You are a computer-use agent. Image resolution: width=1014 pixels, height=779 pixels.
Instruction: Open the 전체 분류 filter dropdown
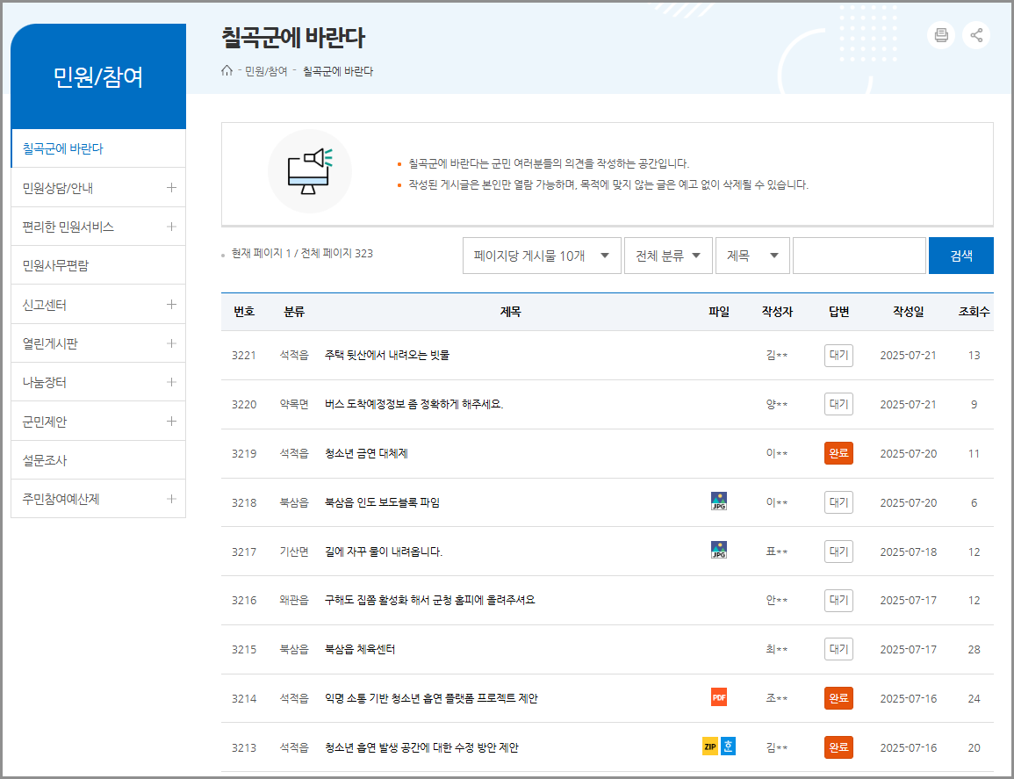[668, 255]
